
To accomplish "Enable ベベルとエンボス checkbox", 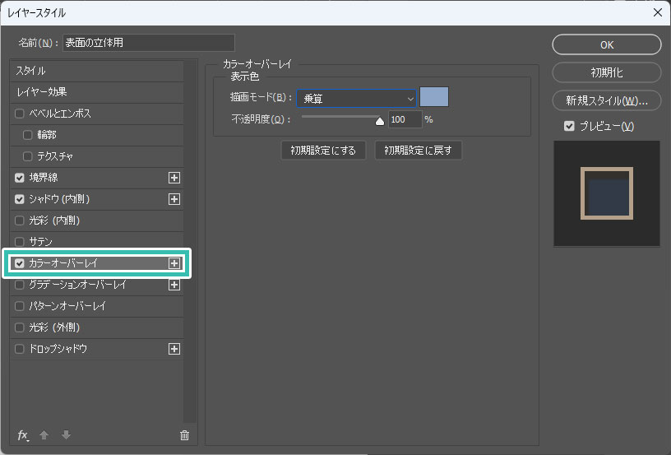I will click(19, 114).
